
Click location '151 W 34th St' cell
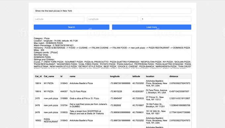[x=157, y=112]
